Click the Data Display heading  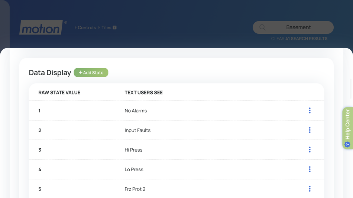tap(50, 73)
